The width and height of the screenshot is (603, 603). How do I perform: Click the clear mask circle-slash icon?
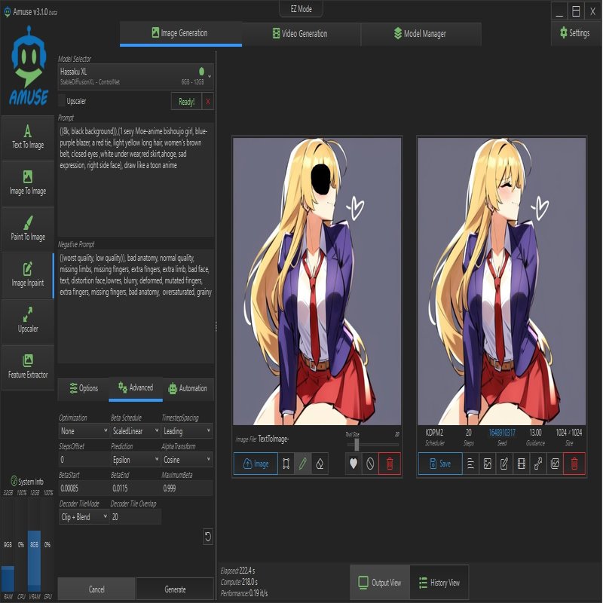click(370, 464)
